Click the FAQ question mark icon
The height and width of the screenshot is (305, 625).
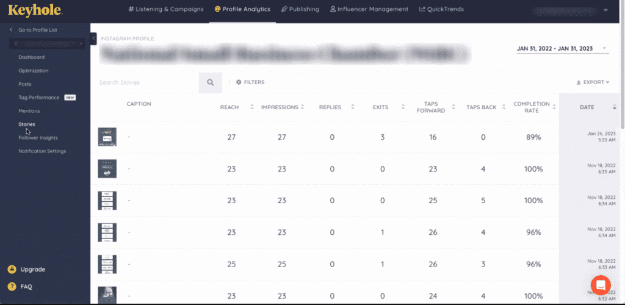tap(12, 287)
